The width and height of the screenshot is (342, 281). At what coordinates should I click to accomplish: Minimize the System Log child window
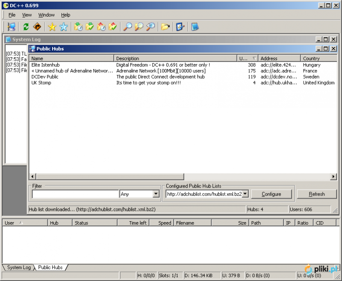[x=318, y=39]
